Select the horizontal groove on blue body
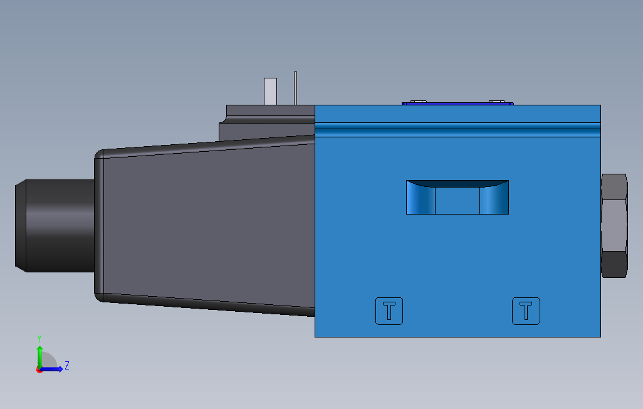 pos(457,129)
